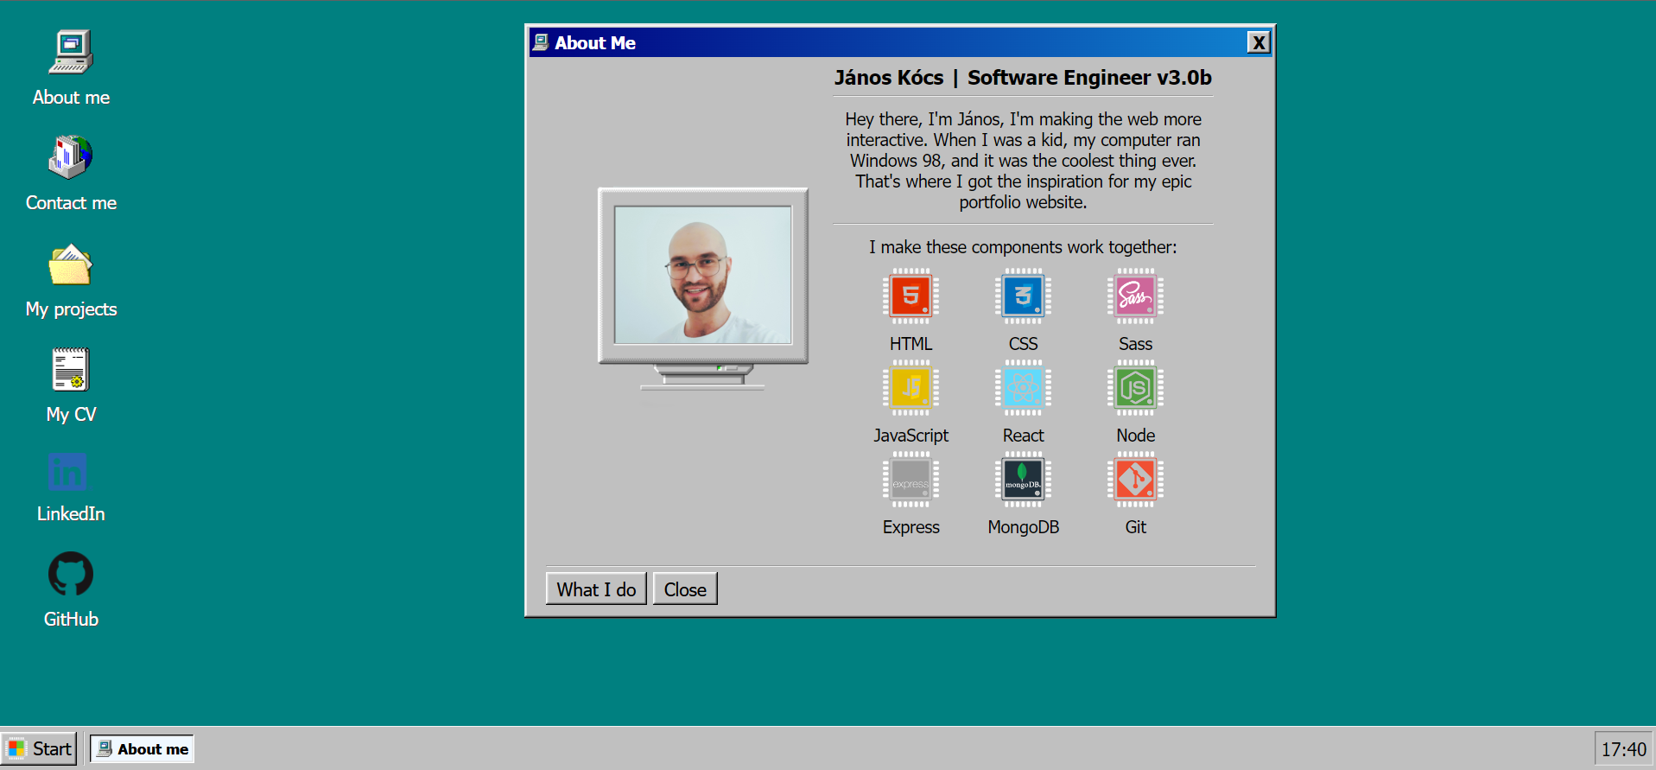Click the What I do button
The height and width of the screenshot is (770, 1656).
[596, 589]
